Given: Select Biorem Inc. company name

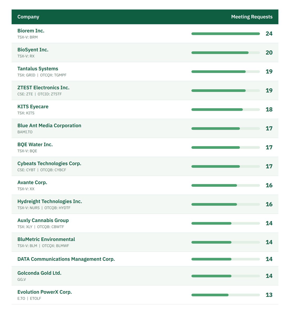Looking at the screenshot, I should (31, 31).
